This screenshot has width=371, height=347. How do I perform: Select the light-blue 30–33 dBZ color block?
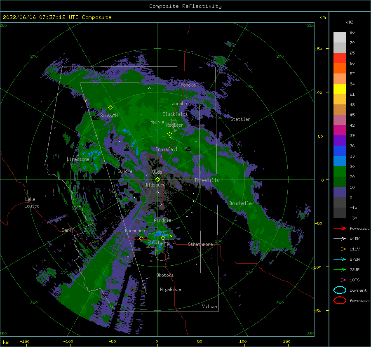click(x=340, y=161)
